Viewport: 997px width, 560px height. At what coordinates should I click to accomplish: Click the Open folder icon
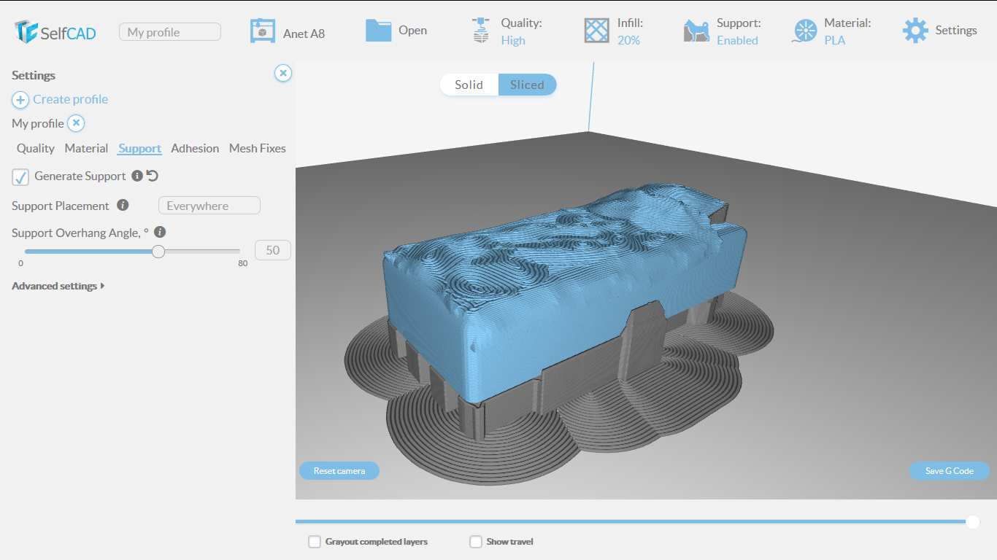(x=379, y=30)
